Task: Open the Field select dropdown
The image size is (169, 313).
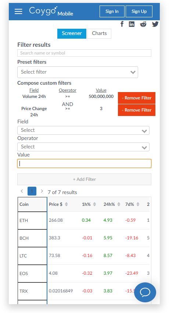Action: point(83,130)
